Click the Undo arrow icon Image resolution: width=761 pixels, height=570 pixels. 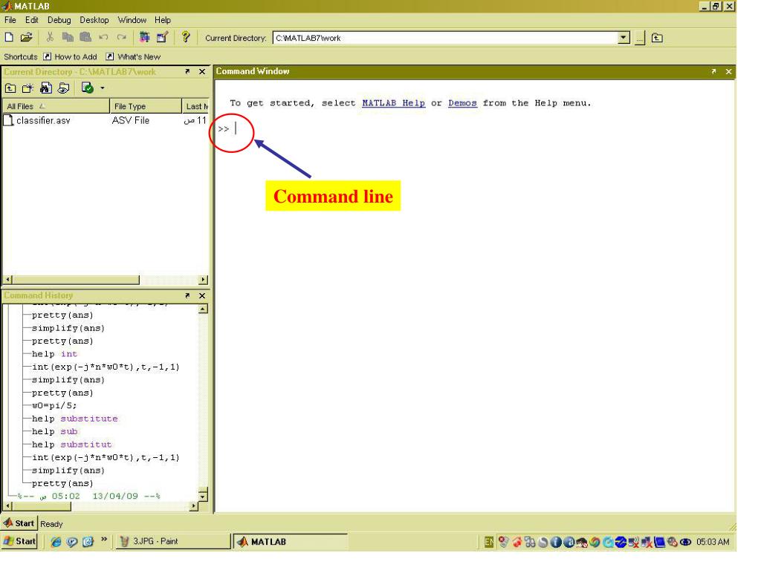tap(103, 37)
